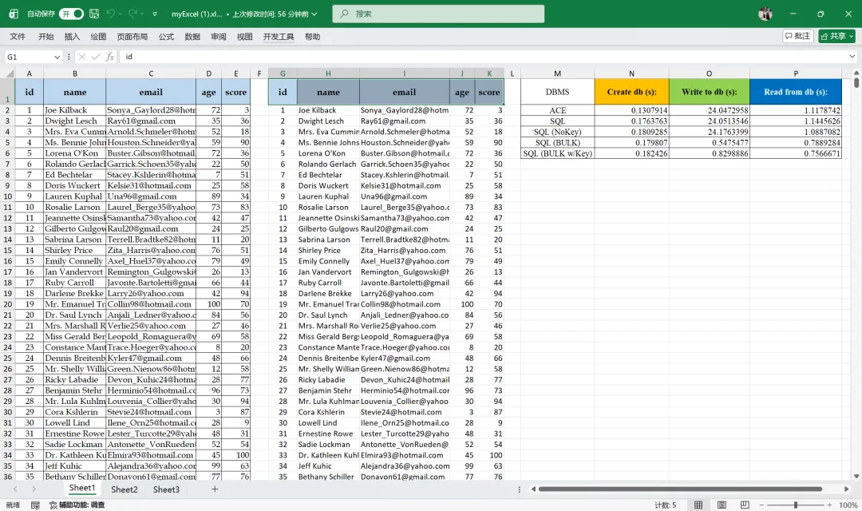
Task: Switch to the 页面布局 ribbon tab
Action: [x=132, y=36]
